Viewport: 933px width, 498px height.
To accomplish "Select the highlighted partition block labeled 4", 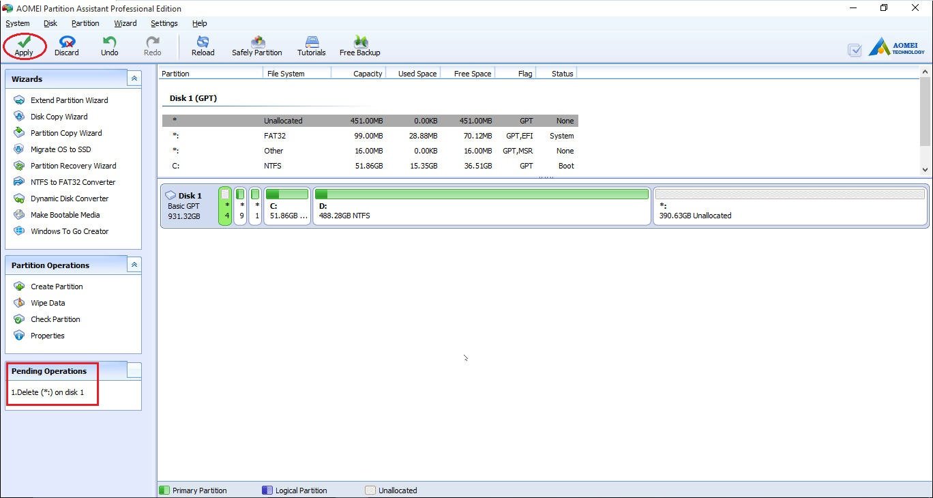I will coord(225,206).
